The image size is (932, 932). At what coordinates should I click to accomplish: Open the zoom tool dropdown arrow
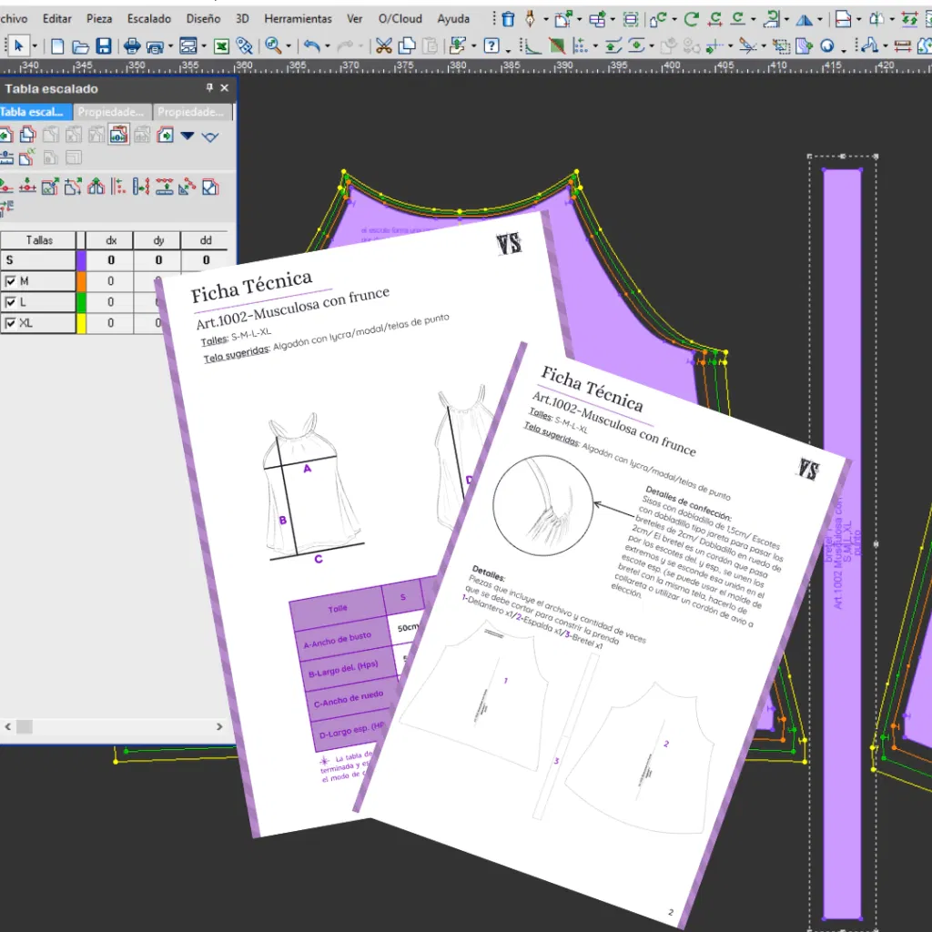click(288, 46)
